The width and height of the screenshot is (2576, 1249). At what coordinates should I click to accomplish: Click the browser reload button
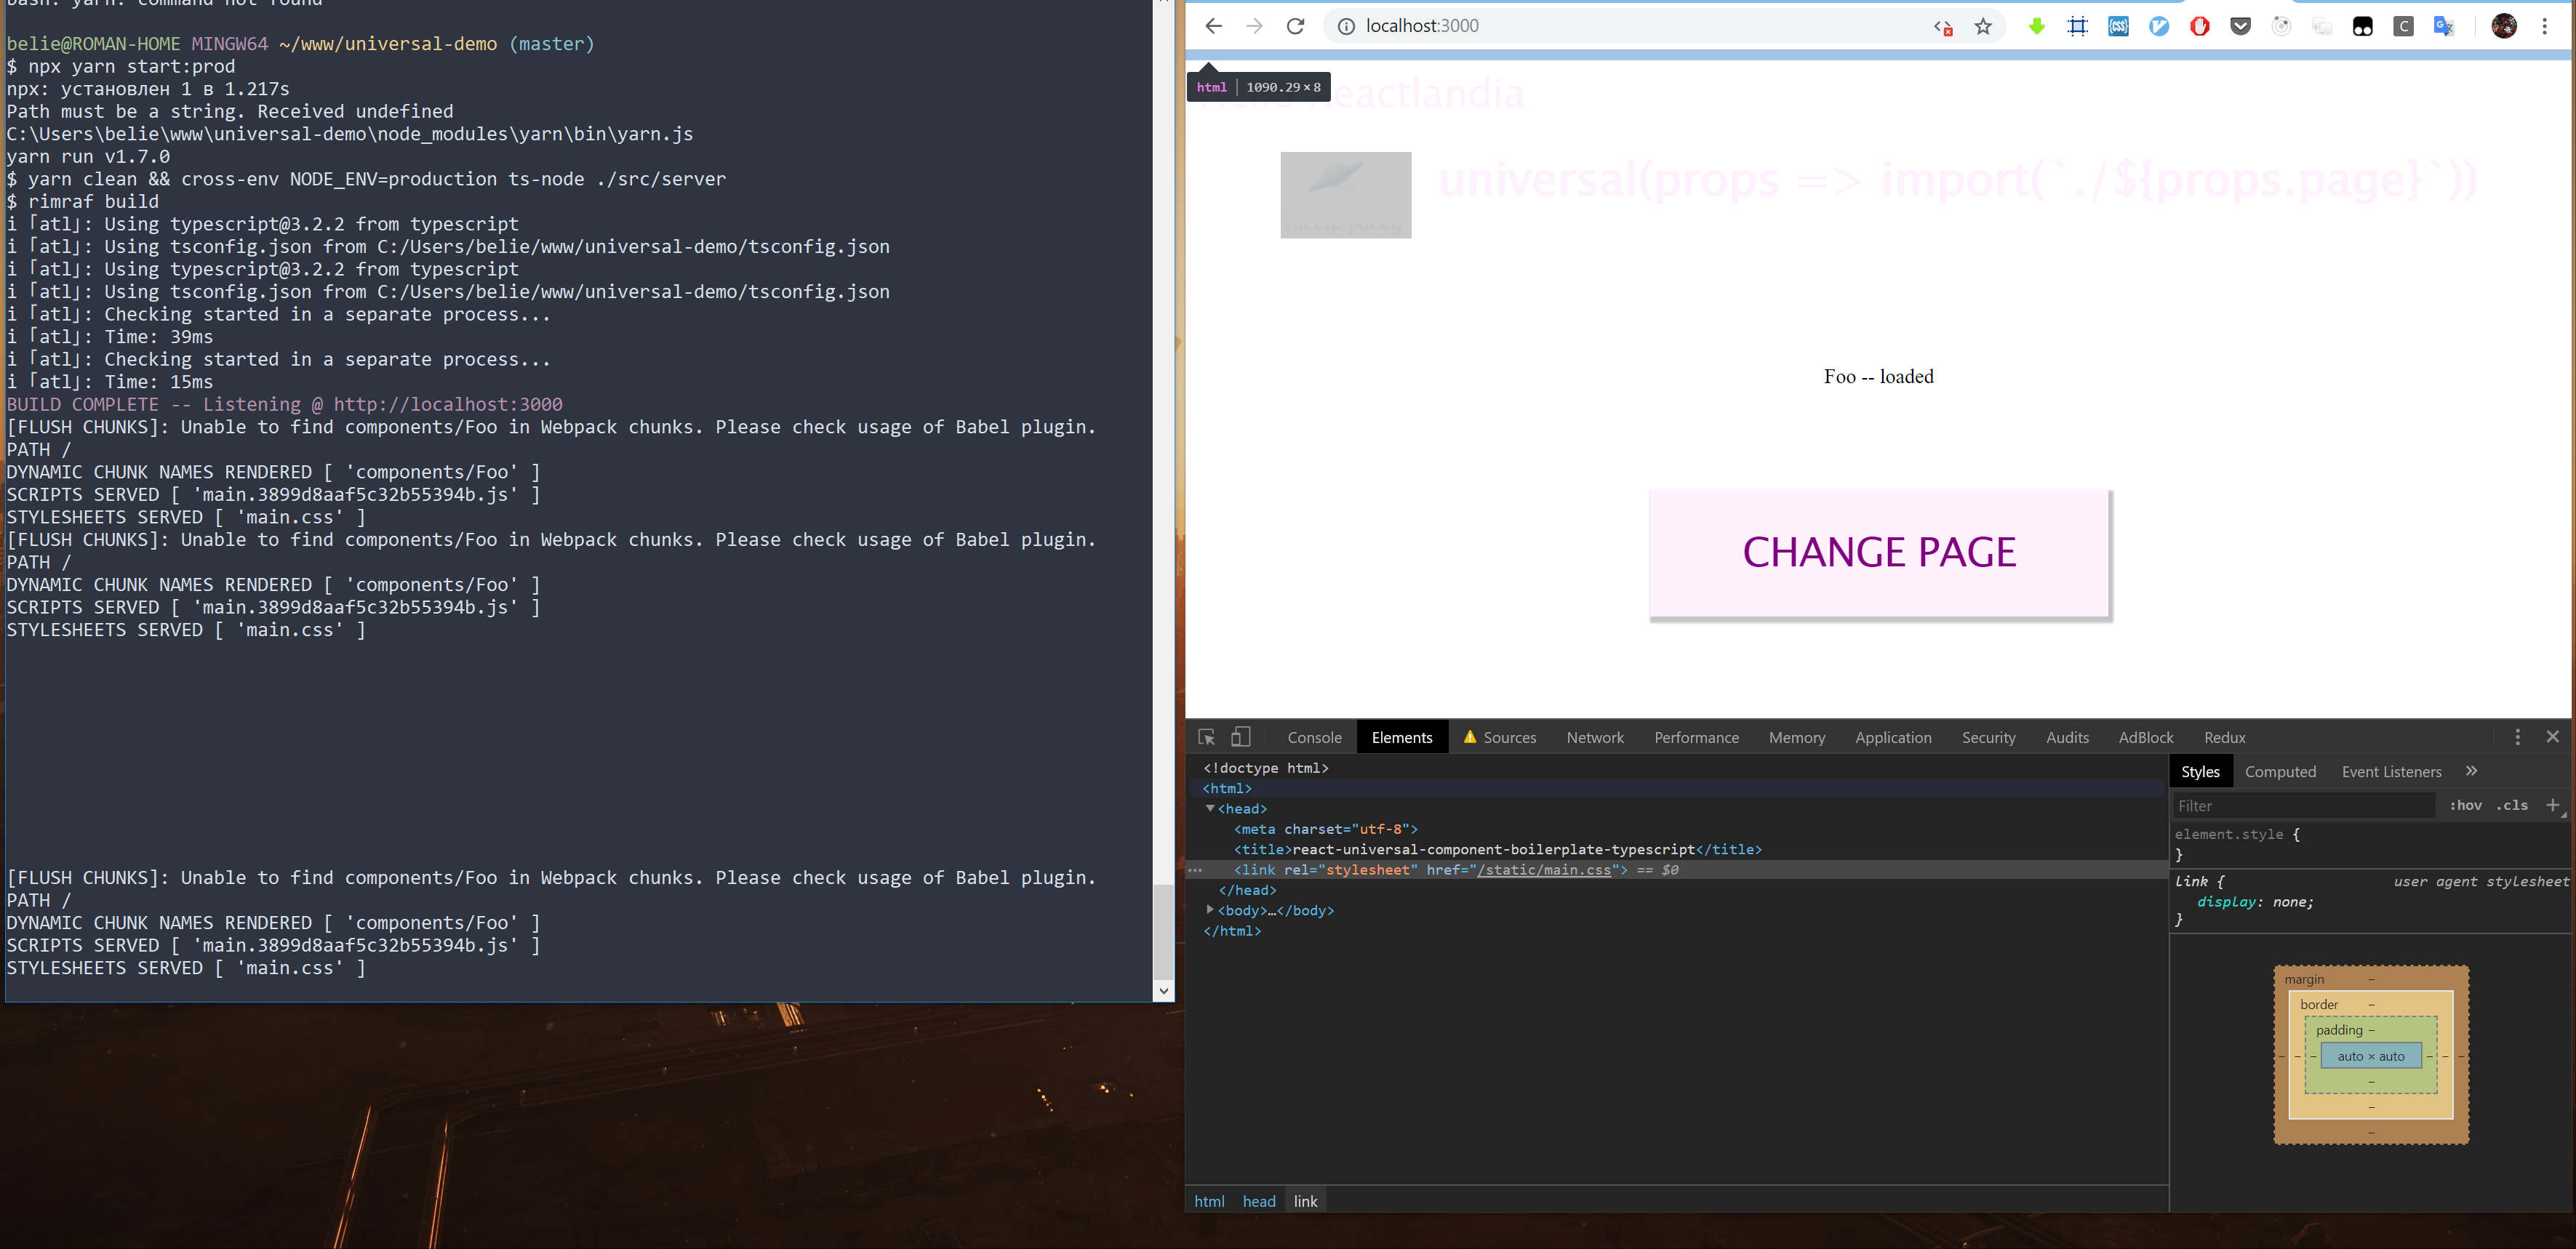pos(1295,26)
